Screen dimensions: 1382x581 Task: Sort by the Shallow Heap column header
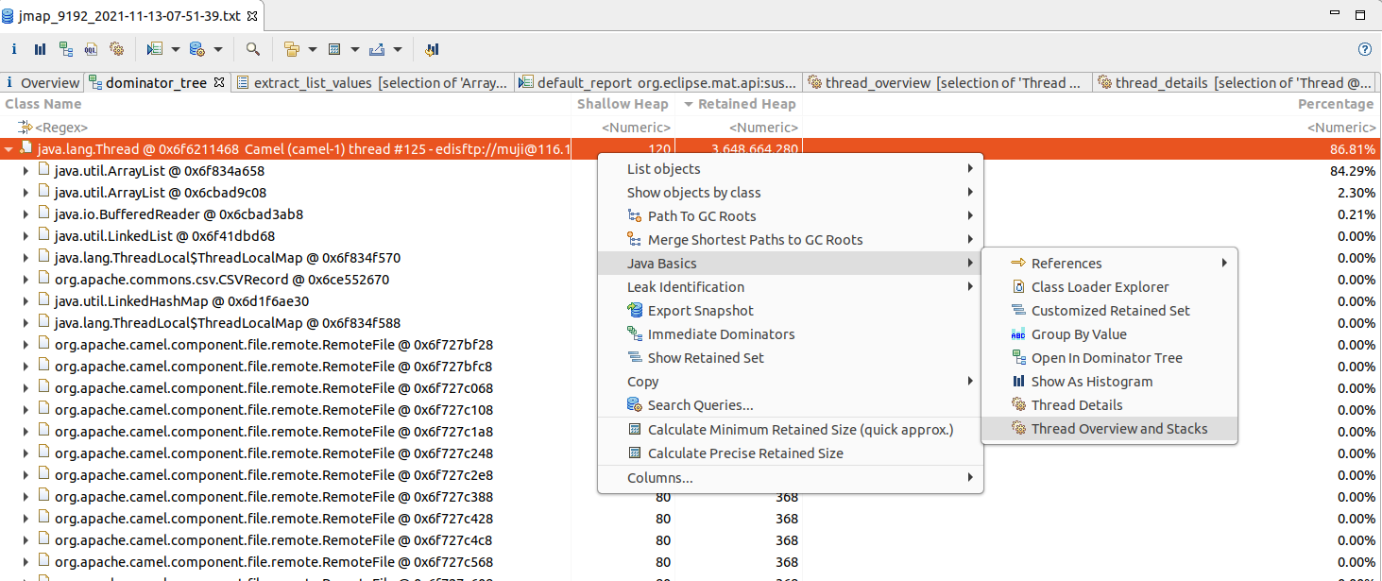[623, 104]
